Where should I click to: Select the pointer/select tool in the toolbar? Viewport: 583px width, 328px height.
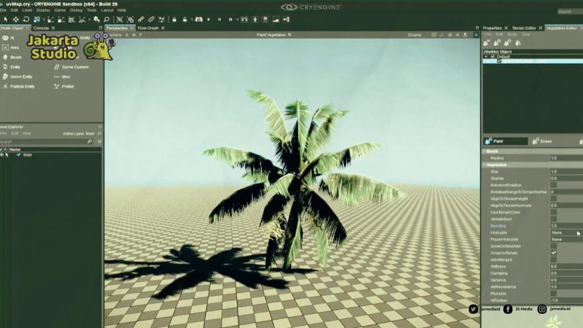(x=6, y=20)
